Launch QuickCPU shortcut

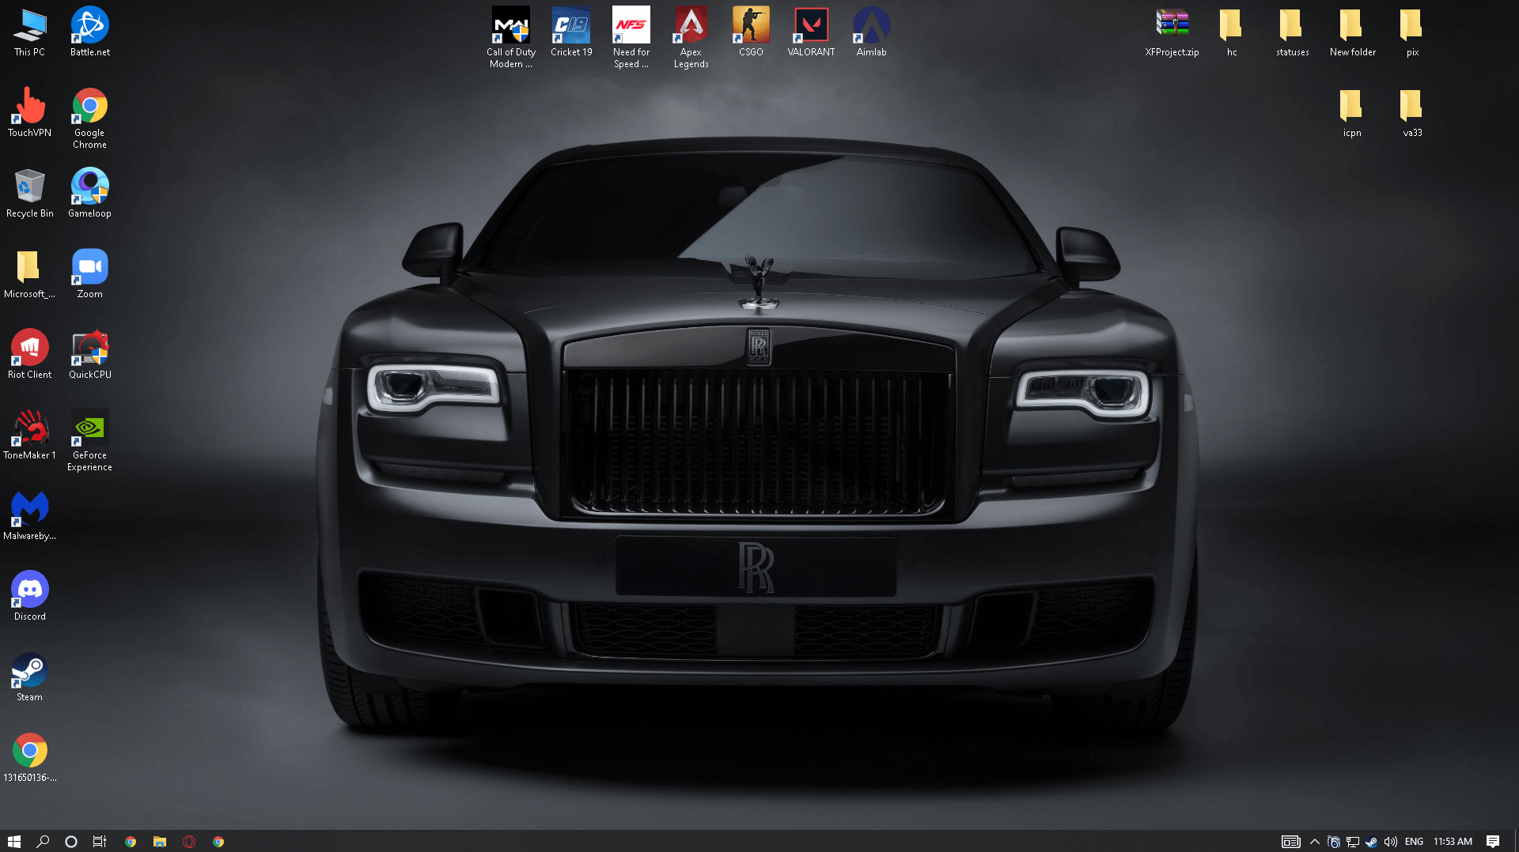tap(89, 355)
